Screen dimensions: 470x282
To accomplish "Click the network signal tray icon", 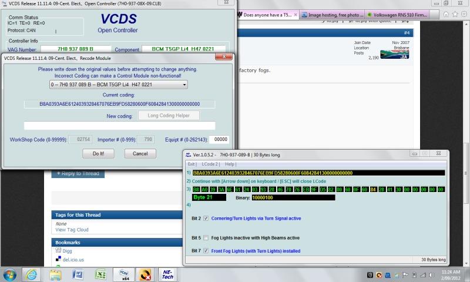I will [x=422, y=275].
